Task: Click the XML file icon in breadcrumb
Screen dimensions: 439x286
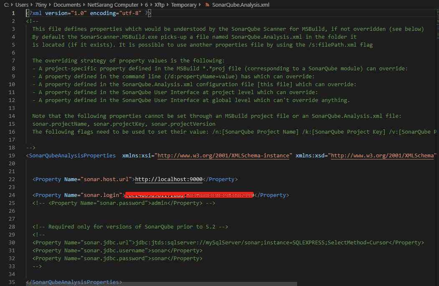Action: click(207, 5)
